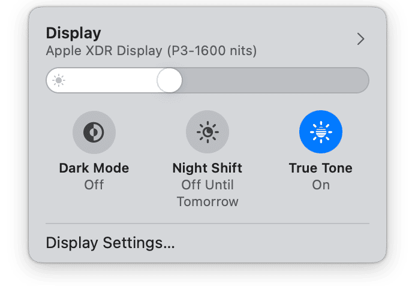The width and height of the screenshot is (415, 296).
Task: Toggle the Dark Mode circular icon
Action: pos(94,132)
